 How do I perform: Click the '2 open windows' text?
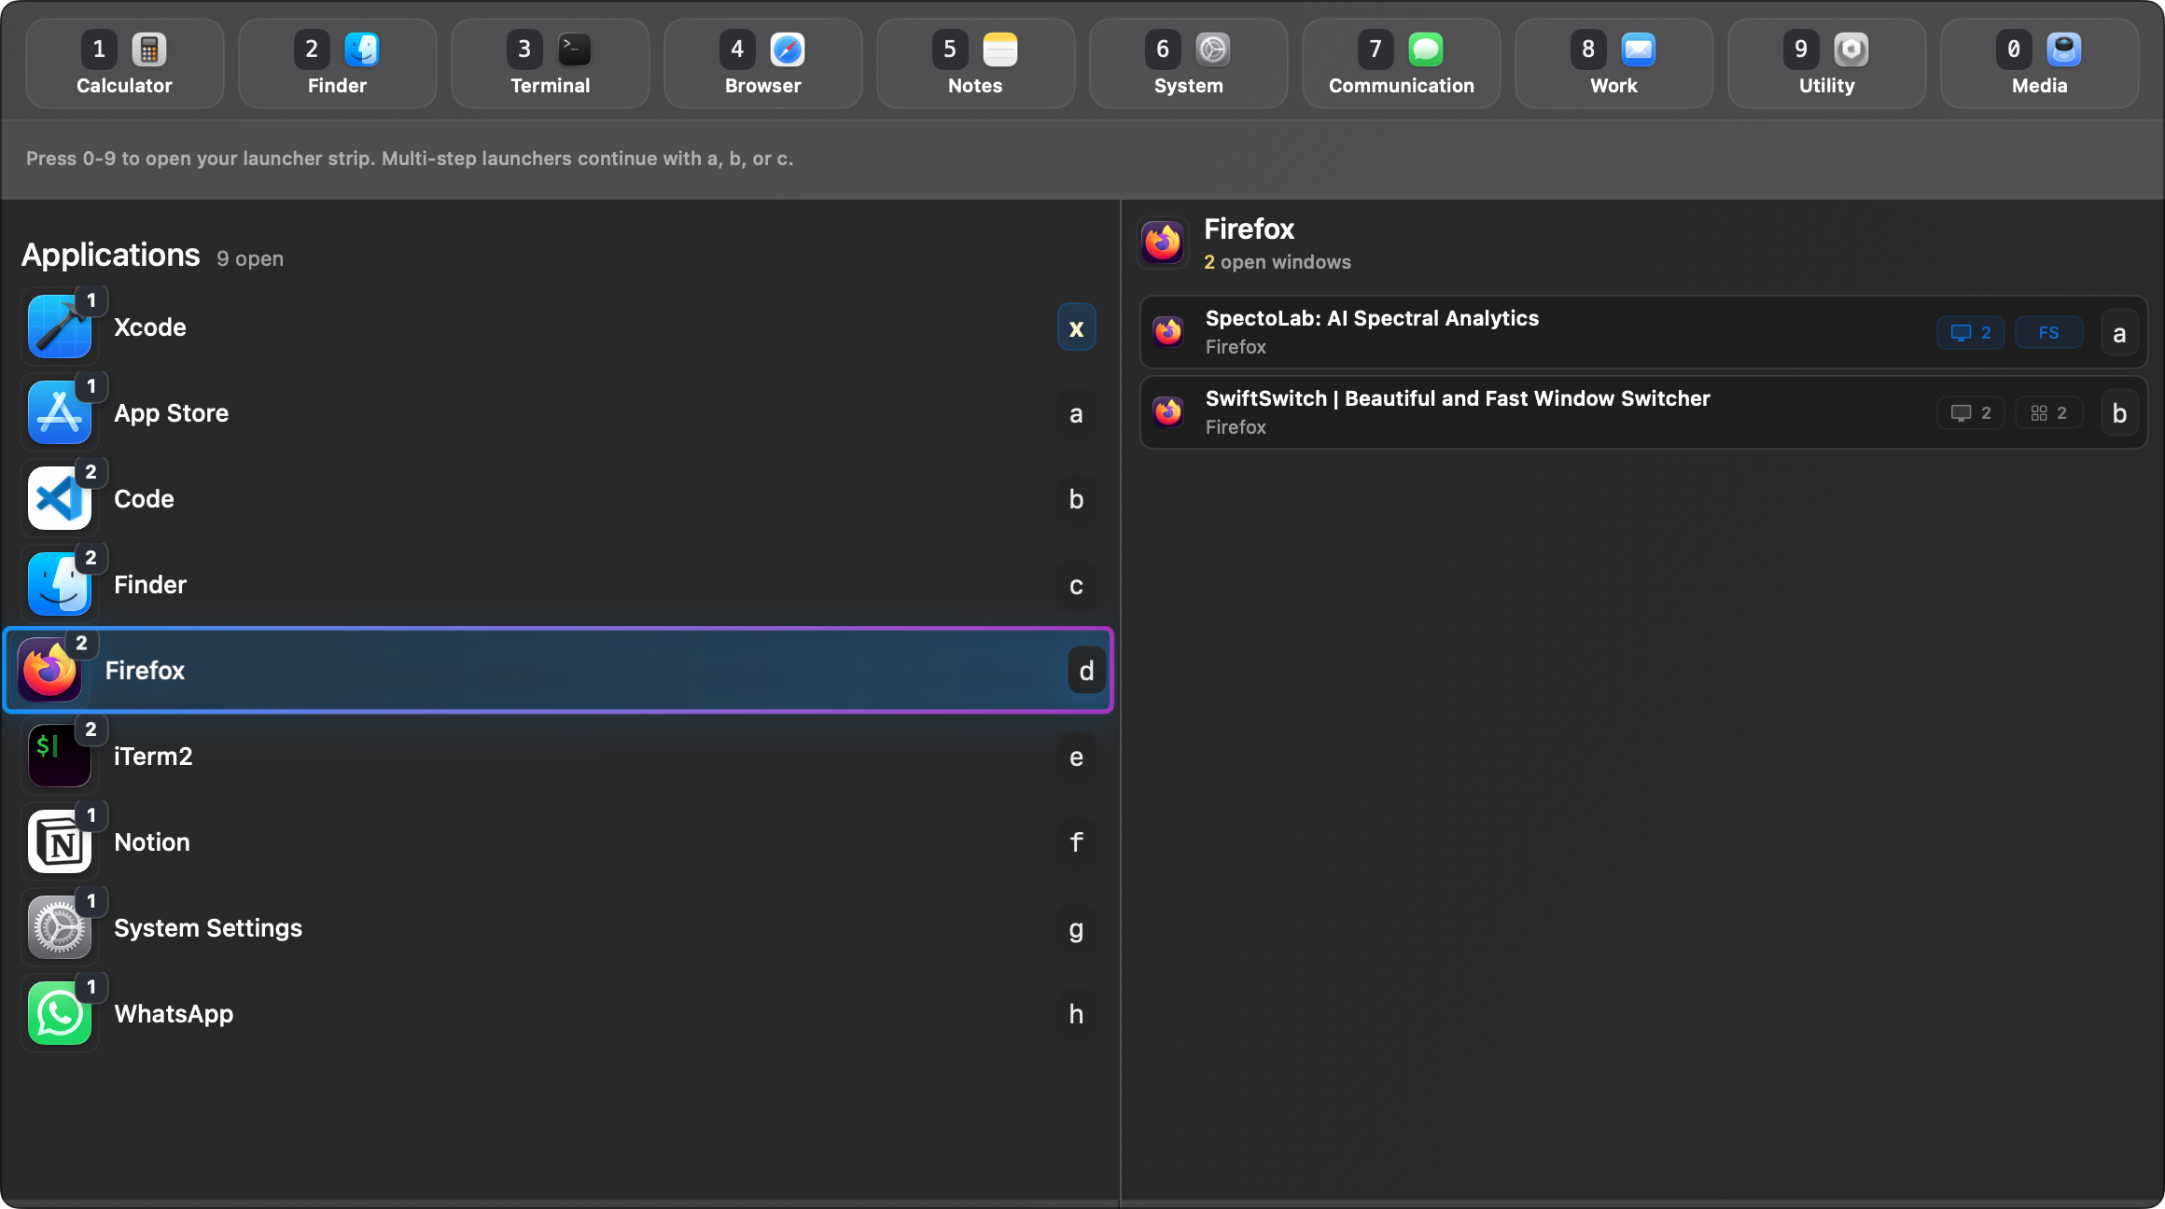pyautogui.click(x=1277, y=262)
